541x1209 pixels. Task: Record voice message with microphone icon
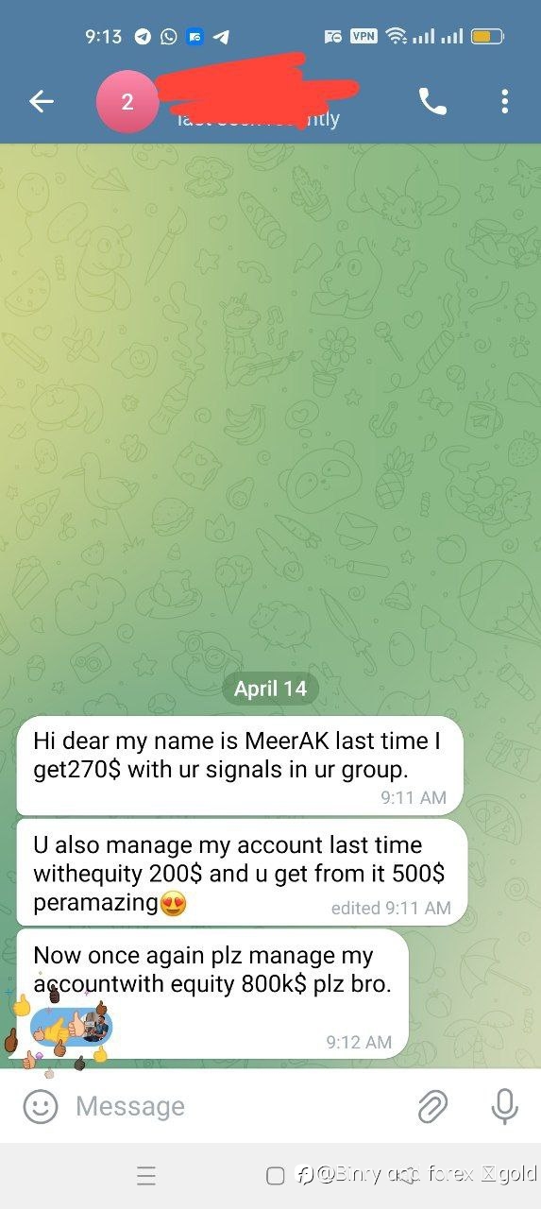[x=505, y=1106]
